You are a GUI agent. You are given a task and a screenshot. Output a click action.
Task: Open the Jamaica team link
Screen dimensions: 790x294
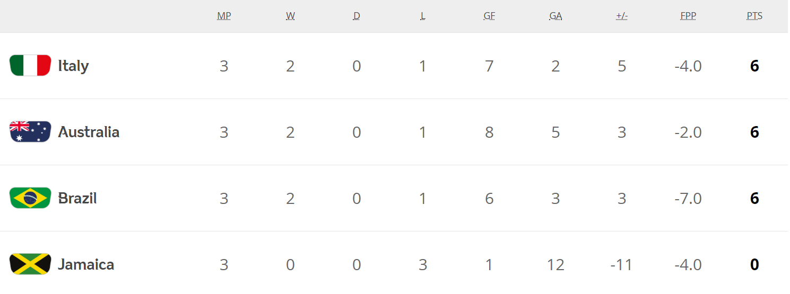click(x=86, y=264)
